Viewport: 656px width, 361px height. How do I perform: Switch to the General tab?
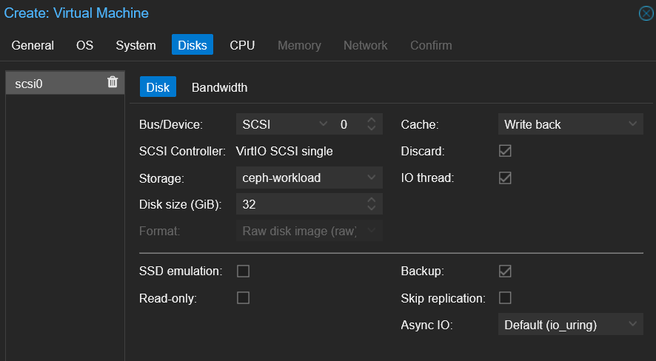coord(33,45)
